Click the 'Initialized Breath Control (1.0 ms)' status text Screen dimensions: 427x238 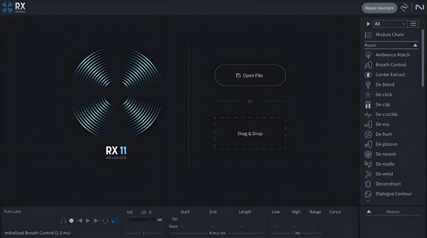[38, 233]
